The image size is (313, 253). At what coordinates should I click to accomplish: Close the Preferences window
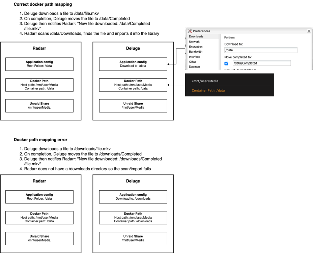309,31
